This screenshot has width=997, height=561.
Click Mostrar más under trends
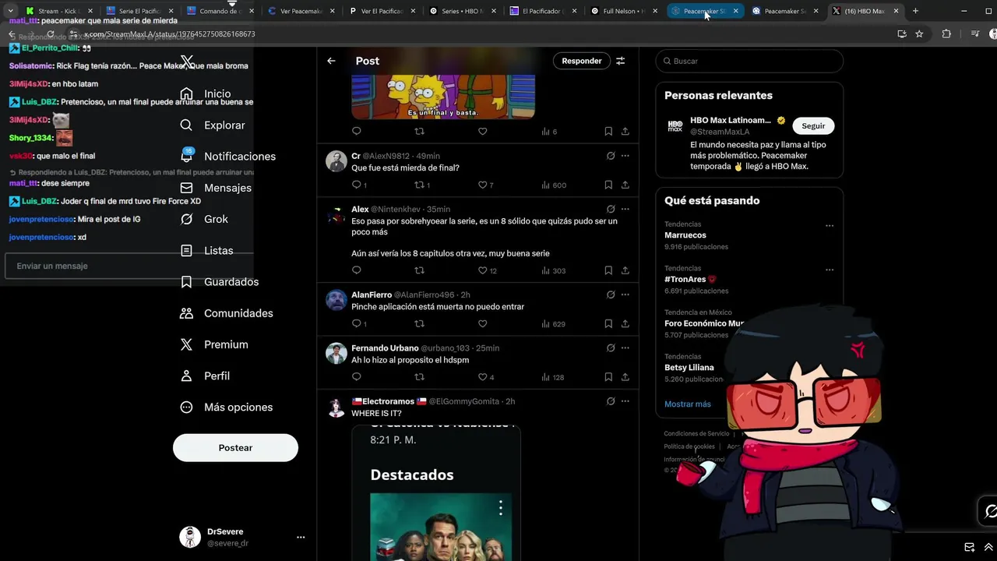tap(687, 404)
